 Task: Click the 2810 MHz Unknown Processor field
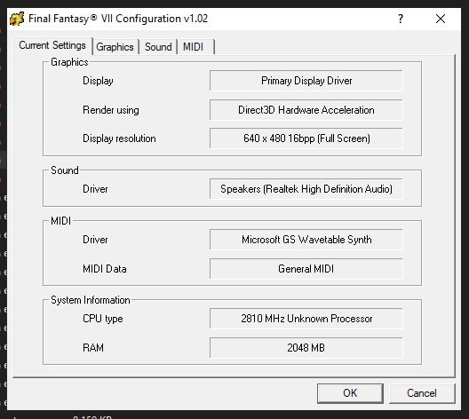click(306, 319)
